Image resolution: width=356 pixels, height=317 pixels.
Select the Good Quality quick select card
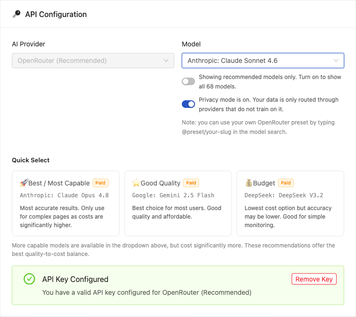point(178,203)
